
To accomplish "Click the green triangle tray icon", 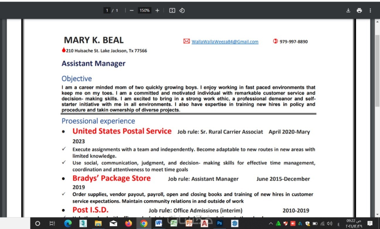I will point(278,223).
